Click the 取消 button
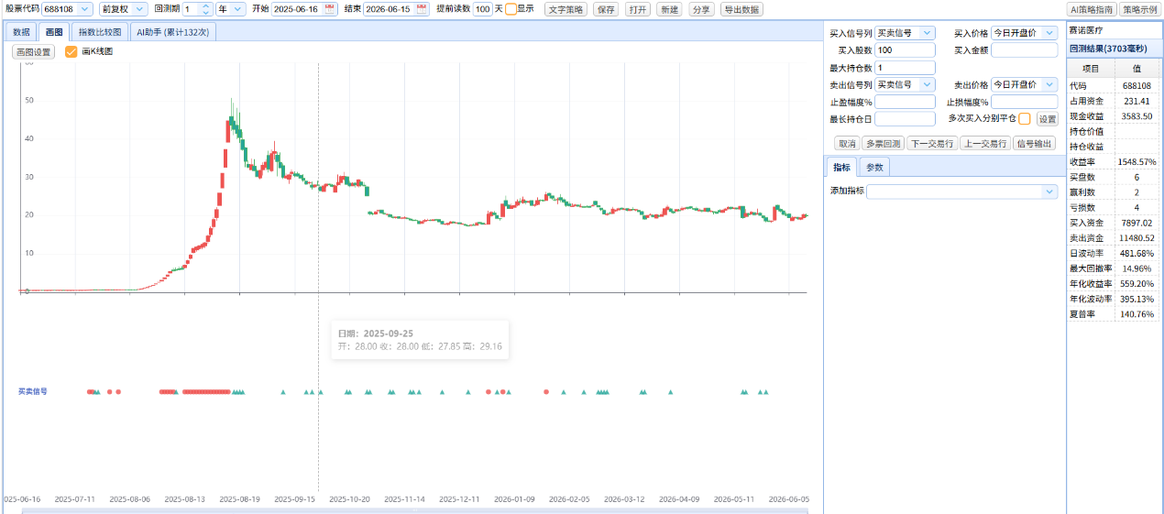The image size is (1164, 514). tap(846, 144)
